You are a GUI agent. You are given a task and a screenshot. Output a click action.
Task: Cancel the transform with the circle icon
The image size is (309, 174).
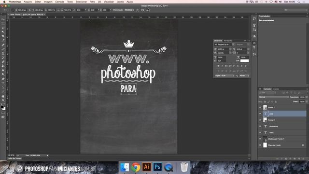[143, 10]
